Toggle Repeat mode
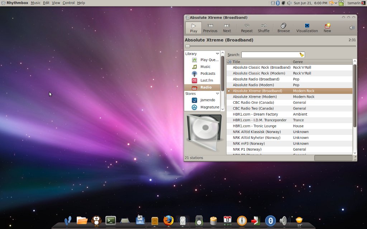The image size is (367, 229). (x=247, y=28)
